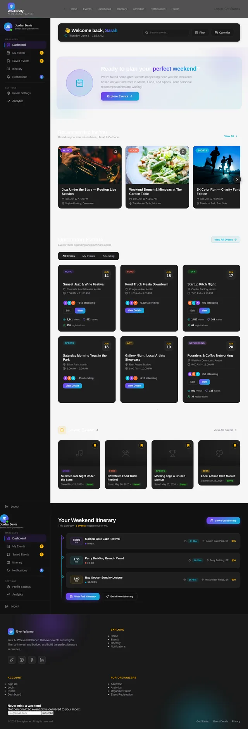This screenshot has width=248, height=729.
Task: Click View Full Itinerary beside Build New Itinerary
Action: (83, 597)
